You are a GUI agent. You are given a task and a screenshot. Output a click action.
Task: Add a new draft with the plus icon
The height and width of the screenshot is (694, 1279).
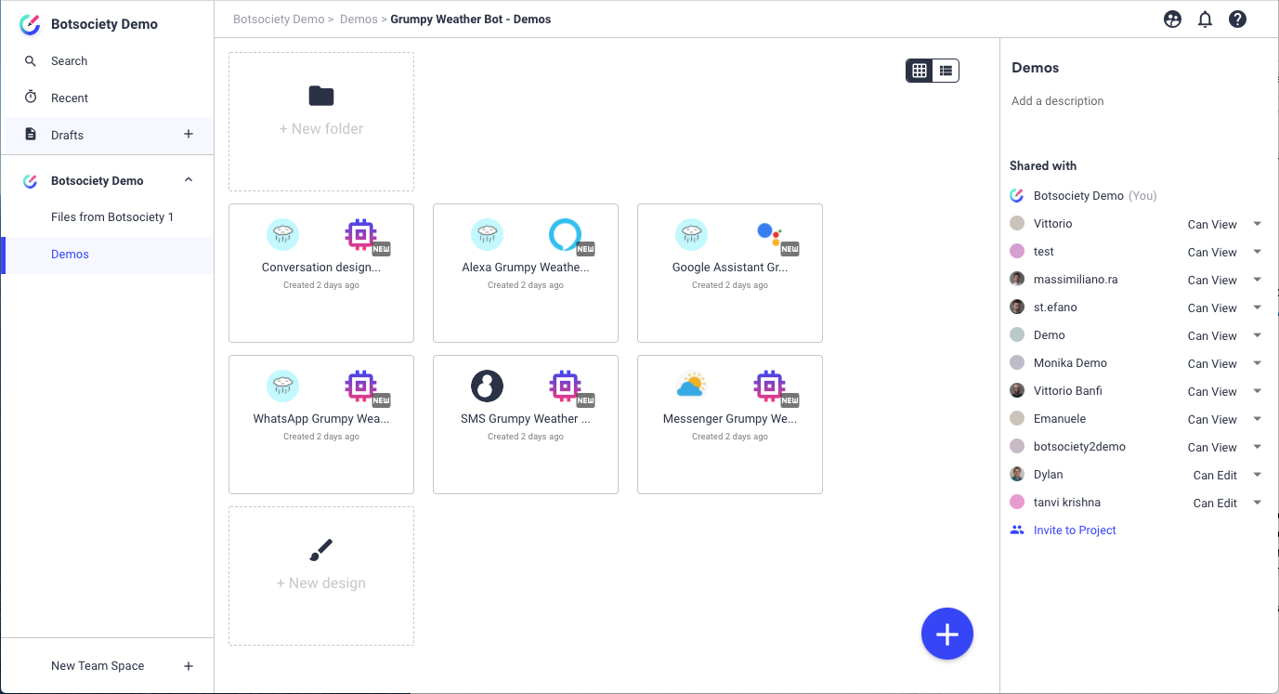tap(189, 134)
